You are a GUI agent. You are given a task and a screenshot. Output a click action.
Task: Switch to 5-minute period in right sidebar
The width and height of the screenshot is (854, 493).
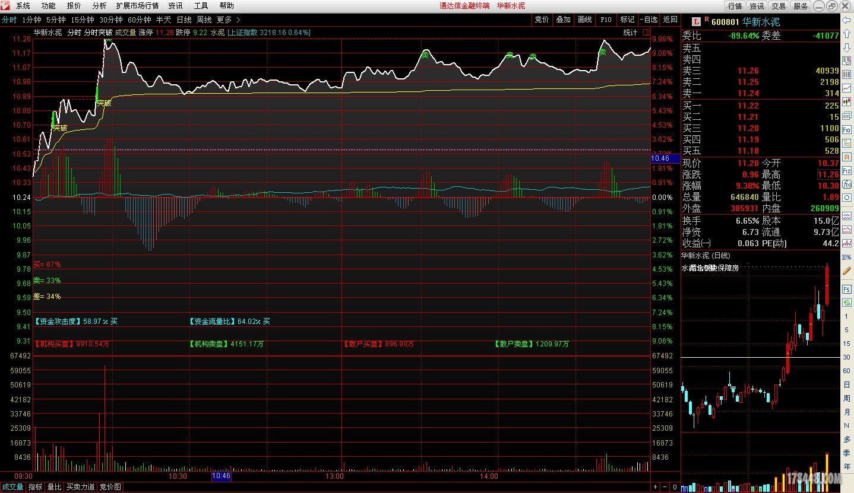(x=847, y=330)
